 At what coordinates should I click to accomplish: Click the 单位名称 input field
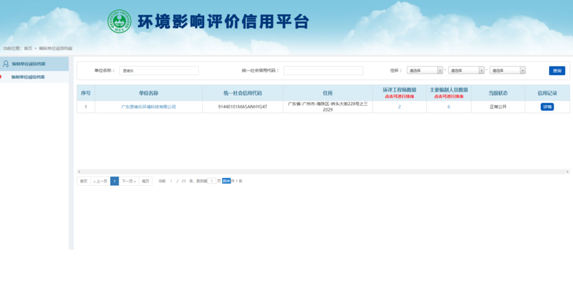[159, 71]
